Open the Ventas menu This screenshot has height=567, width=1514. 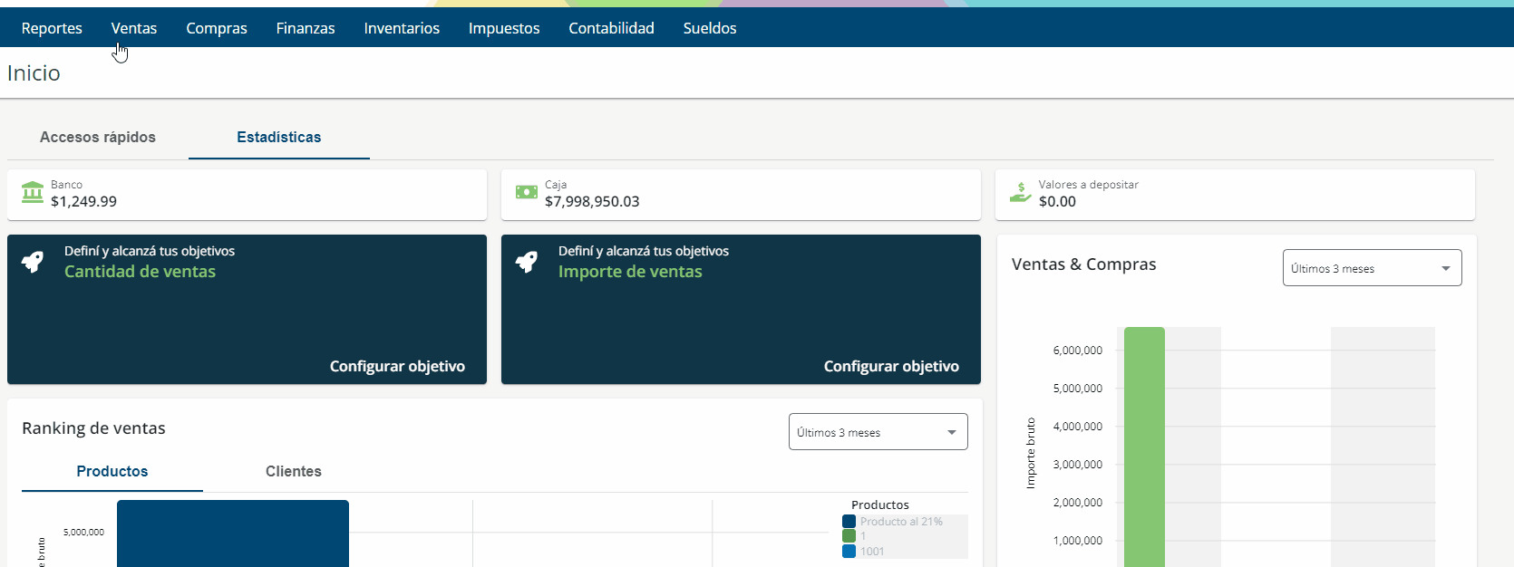(134, 28)
